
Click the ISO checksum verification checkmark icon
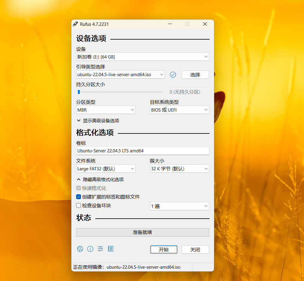point(173,75)
